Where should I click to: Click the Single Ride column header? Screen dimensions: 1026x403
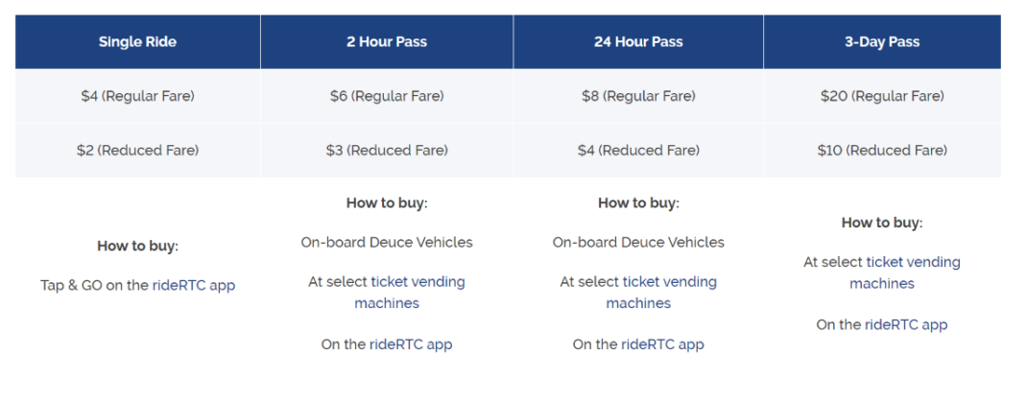coord(137,42)
